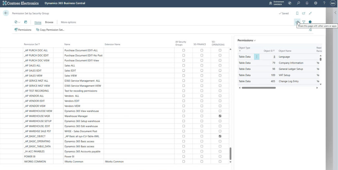Open the show more options dots for Language
The height and width of the screenshot is (170, 338).
coord(256,57)
